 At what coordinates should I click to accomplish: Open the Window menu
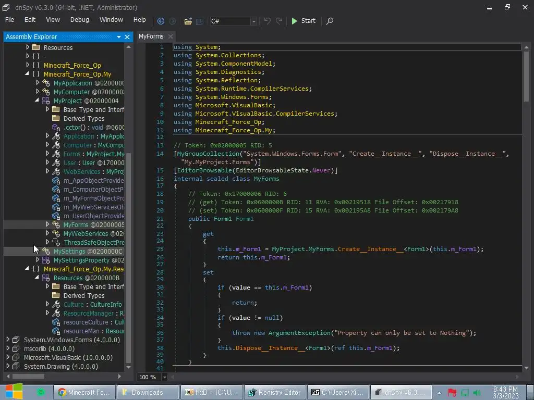click(x=111, y=20)
